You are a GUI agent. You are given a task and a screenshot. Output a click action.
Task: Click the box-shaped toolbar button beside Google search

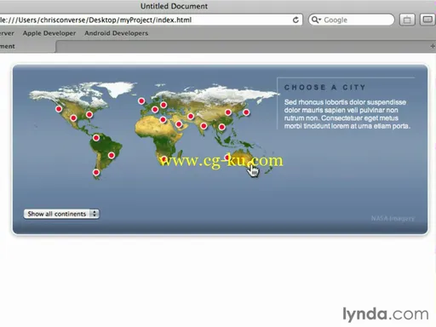pyautogui.click(x=407, y=20)
